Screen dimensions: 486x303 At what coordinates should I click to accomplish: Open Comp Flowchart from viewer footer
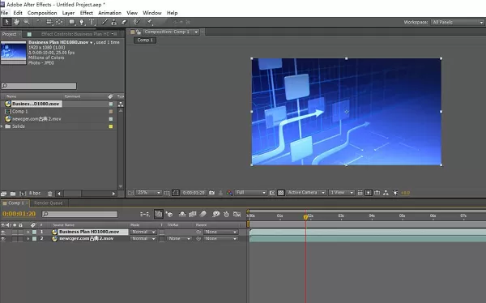[386, 193]
